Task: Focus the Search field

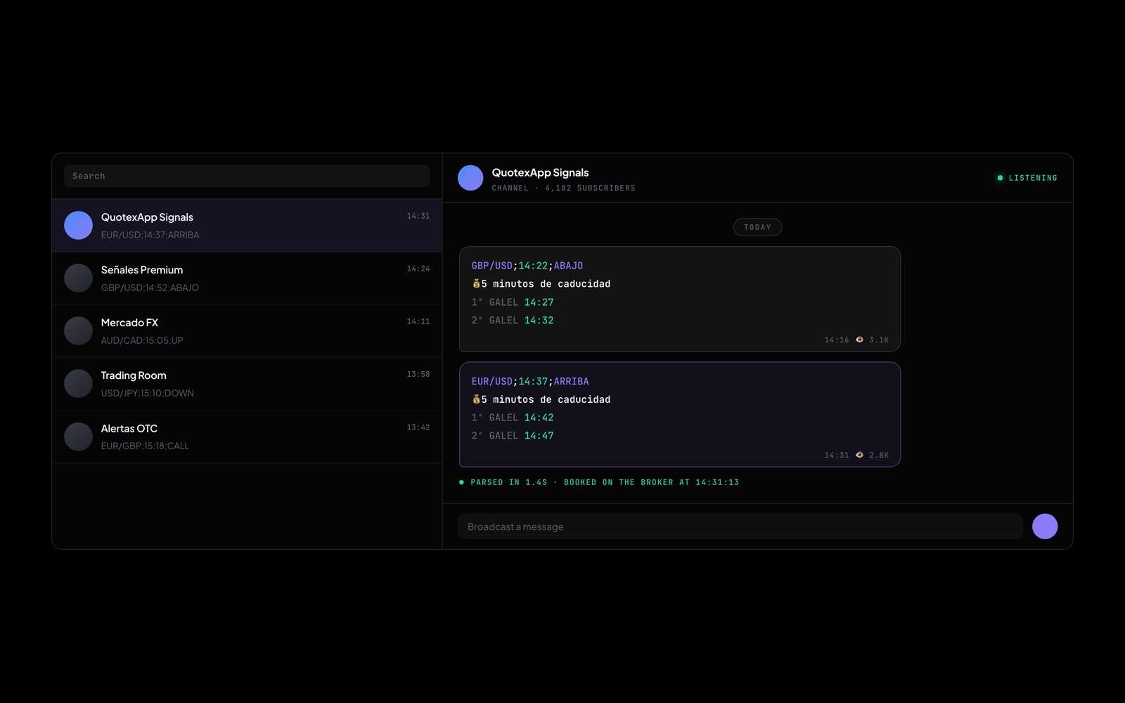Action: click(x=247, y=176)
